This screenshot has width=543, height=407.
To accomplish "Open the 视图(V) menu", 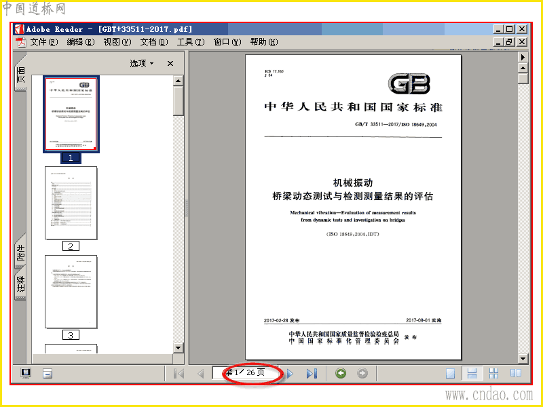I will click(x=117, y=42).
